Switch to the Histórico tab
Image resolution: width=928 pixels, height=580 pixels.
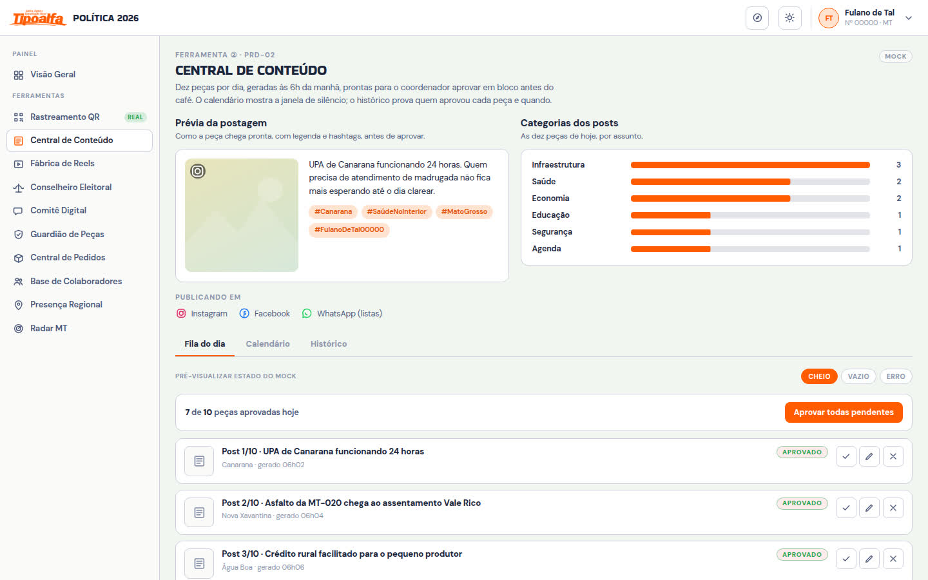(x=329, y=344)
